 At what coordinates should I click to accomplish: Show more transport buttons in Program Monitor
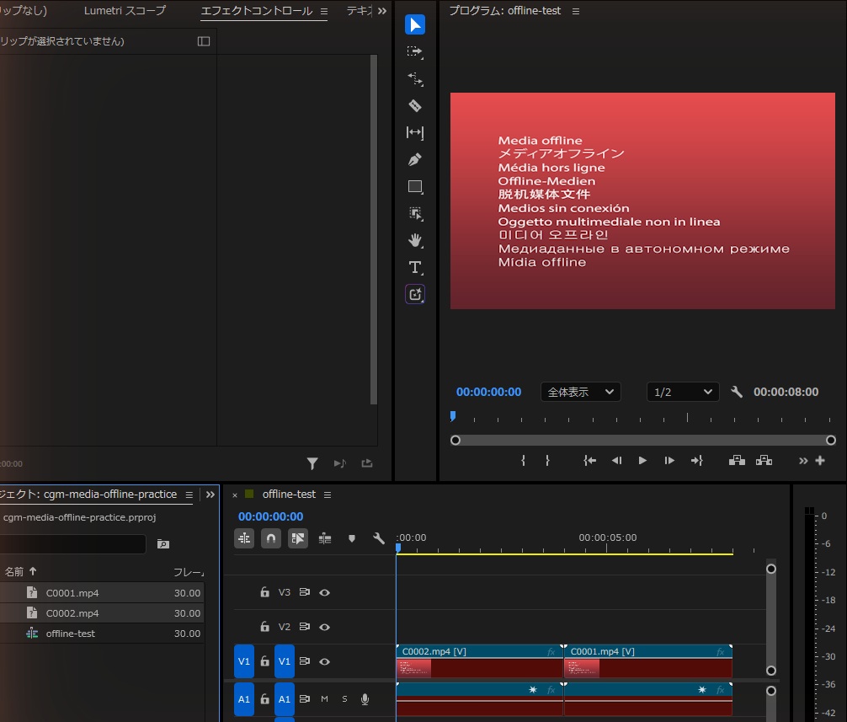[x=803, y=461]
